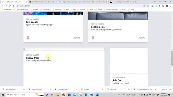
Task: Open the Windows Start menu
Action: (x=3, y=95)
